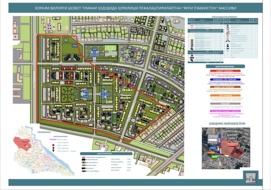Viewport: 271px width, 190px height.
Task: Click the ШАРТЛИ БЕЛГИЛАР header above ЭЛЕКТР ТАРМОҒИ
Action: [225, 66]
